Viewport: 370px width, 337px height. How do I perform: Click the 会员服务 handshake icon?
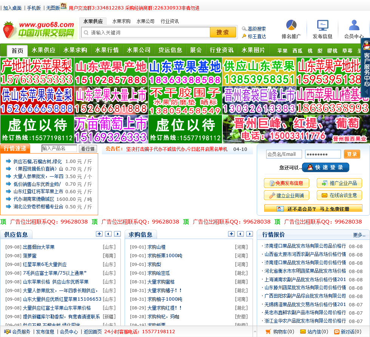click(x=7, y=332)
